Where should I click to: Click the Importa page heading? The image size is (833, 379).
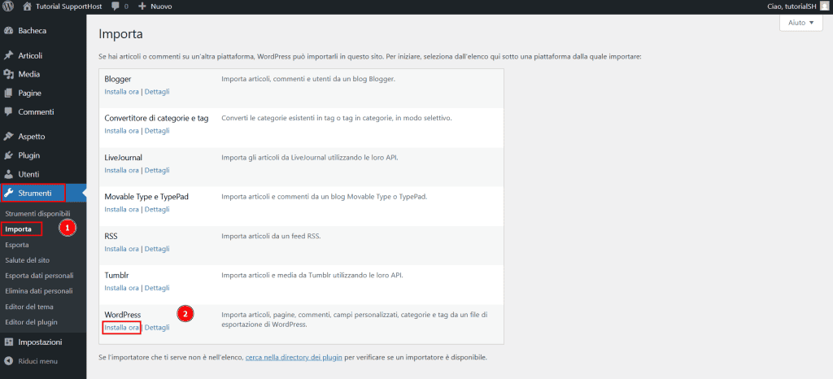pos(120,35)
